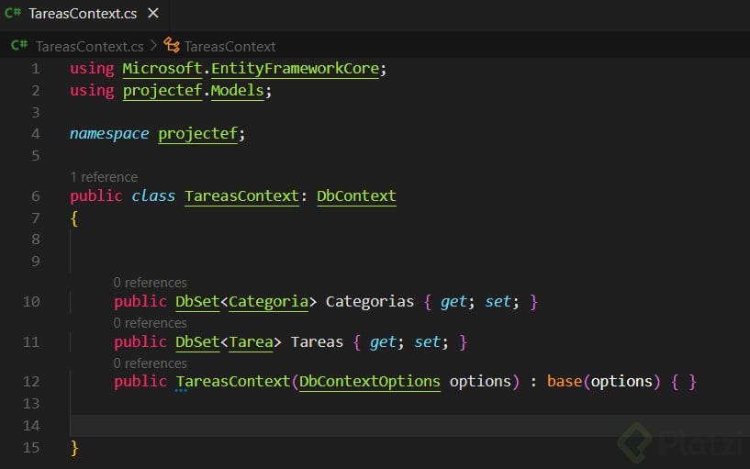The width and height of the screenshot is (750, 469).
Task: Click the breadcrumb chevron separator
Action: pos(154,46)
